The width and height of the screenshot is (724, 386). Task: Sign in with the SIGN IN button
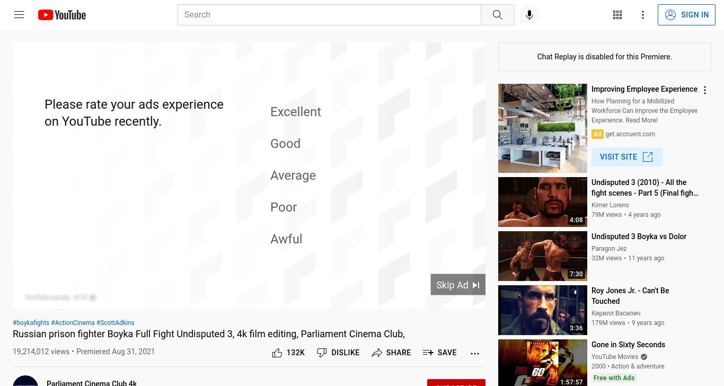[686, 15]
